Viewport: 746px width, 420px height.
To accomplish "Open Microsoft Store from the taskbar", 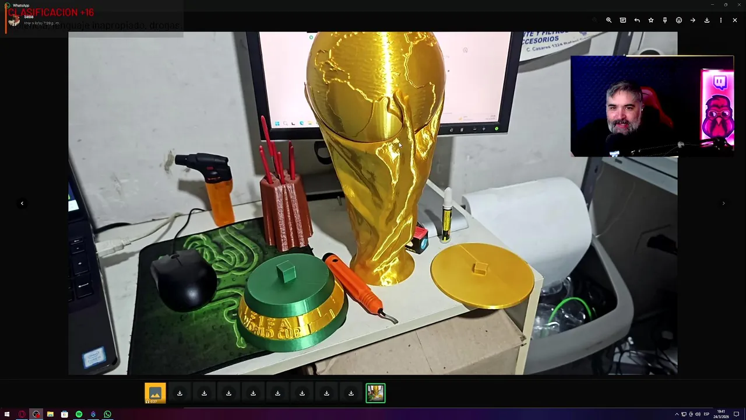I will click(x=64, y=414).
